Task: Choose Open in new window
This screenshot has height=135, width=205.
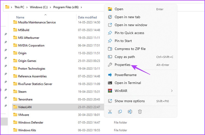Action: click(141, 25)
